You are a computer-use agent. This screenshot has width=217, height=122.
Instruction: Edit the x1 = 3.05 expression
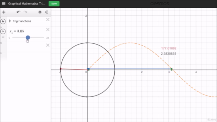coord(17,31)
